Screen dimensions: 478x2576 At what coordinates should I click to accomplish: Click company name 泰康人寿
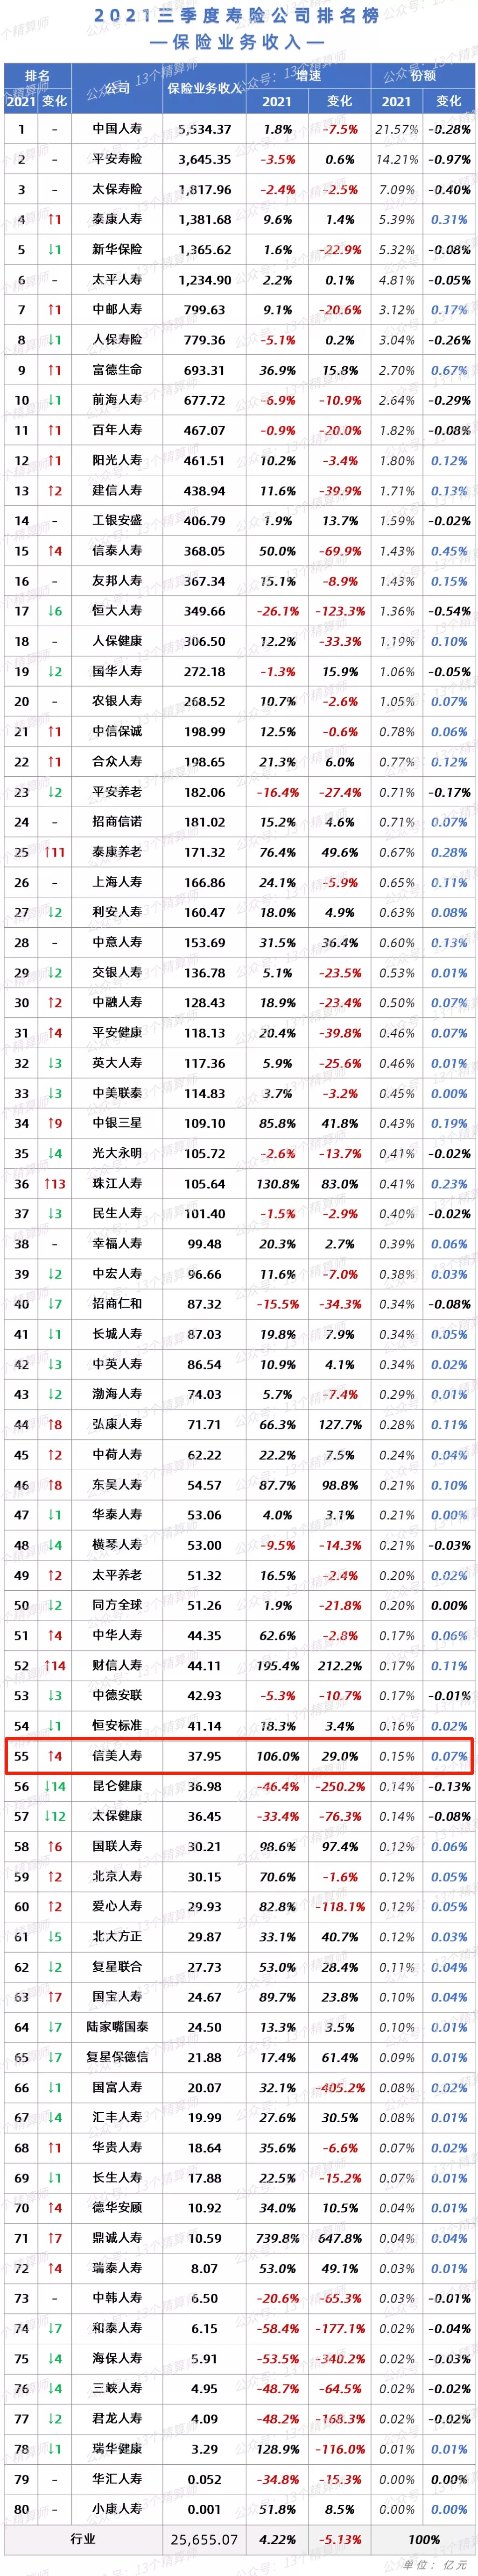(117, 219)
